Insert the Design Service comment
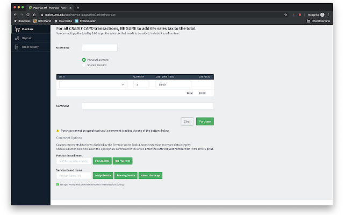The height and width of the screenshot is (215, 344). (103, 175)
